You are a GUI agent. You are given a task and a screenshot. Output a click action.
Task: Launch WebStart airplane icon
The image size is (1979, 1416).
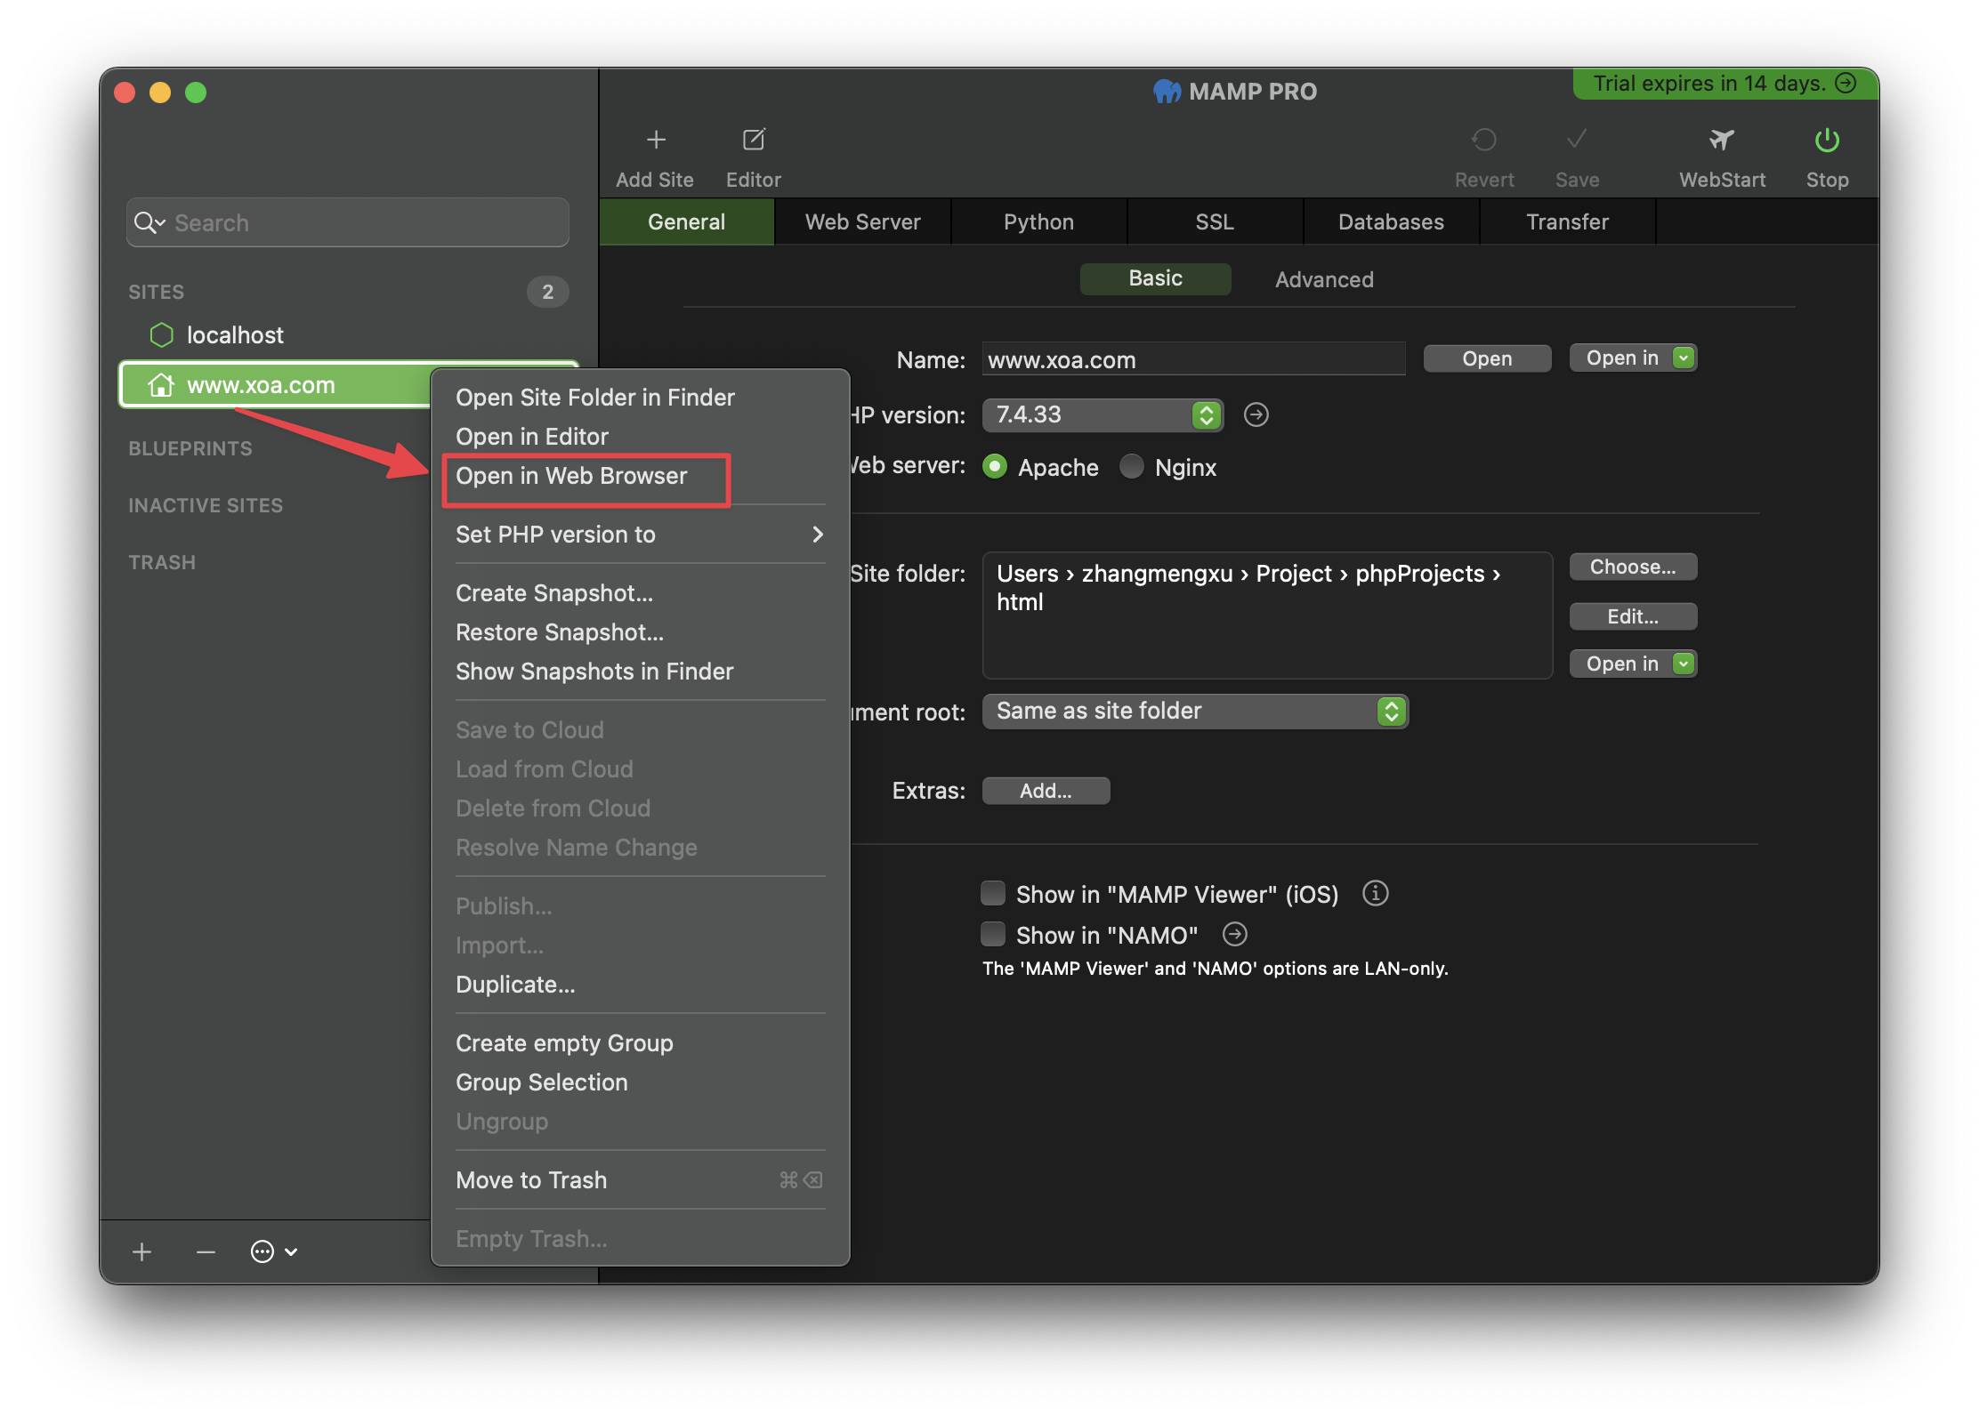tap(1722, 140)
